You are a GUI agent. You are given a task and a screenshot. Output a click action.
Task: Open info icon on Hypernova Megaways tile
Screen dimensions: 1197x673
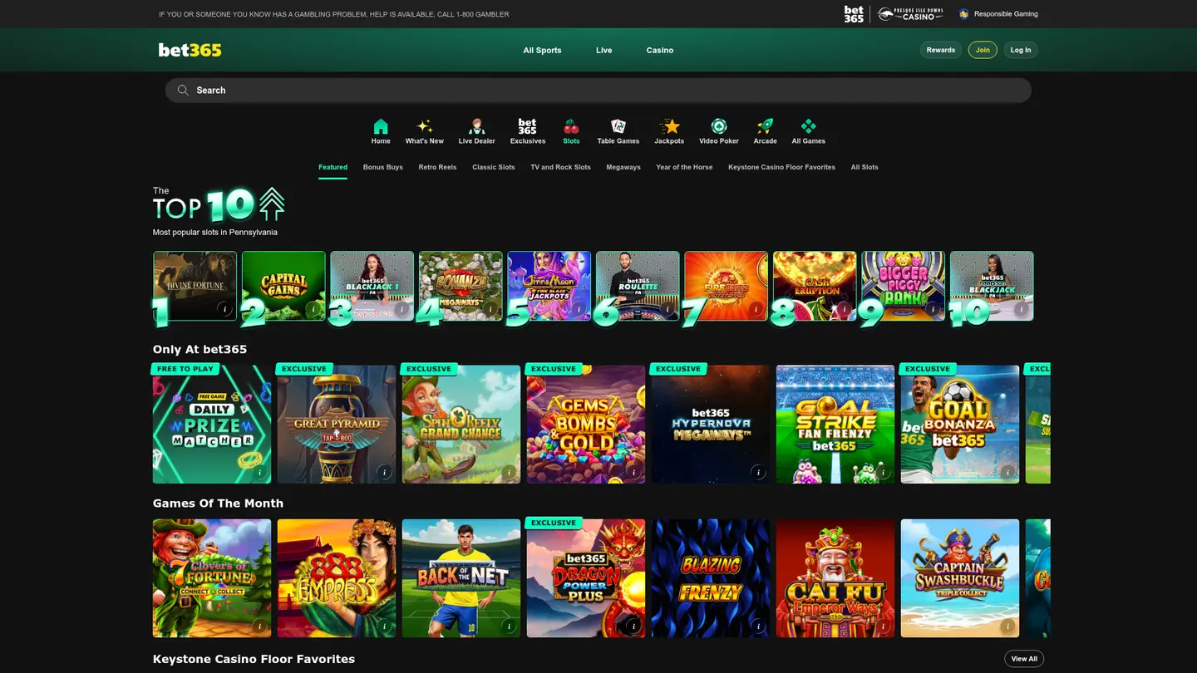point(758,472)
